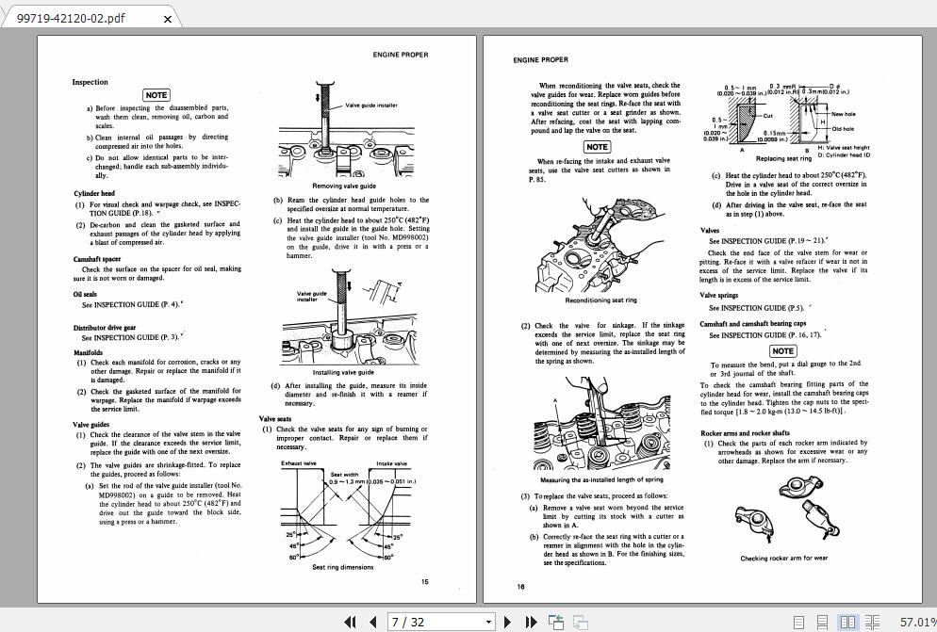This screenshot has width=937, height=632.
Task: Enable continuous scrolling layout
Action: [x=822, y=622]
